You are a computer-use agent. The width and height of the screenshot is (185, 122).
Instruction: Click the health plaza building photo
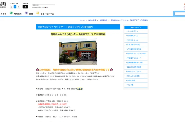coord(78,52)
